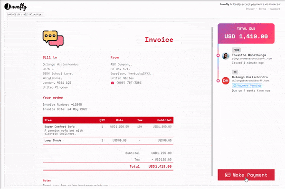This screenshot has width=285, height=189.
Task: Click 'Issued 1 minute ago' text
Action: 248,63
